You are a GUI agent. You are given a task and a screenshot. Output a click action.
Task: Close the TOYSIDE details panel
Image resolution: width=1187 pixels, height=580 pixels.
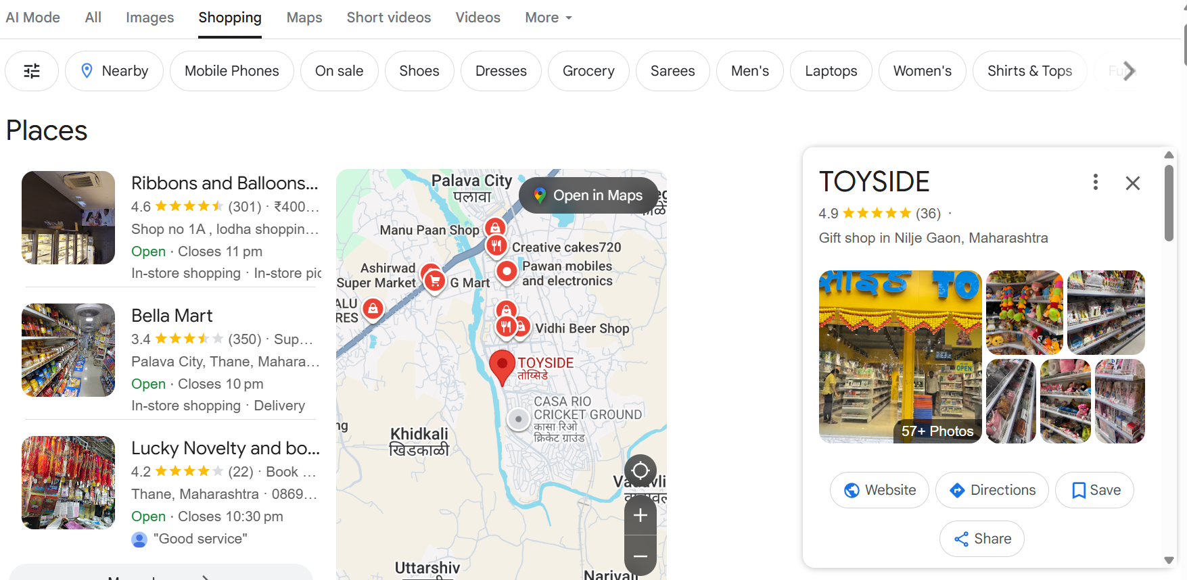1132,183
